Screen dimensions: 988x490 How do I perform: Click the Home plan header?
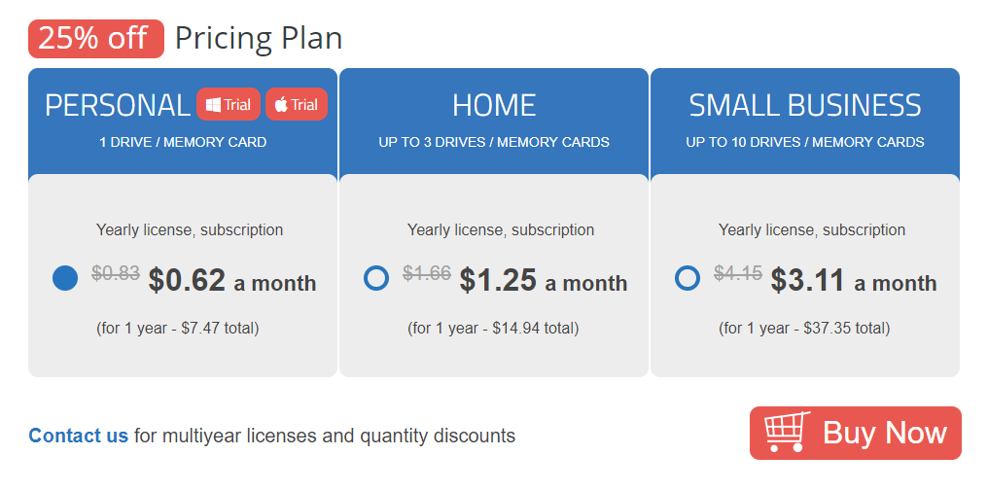pos(494,105)
